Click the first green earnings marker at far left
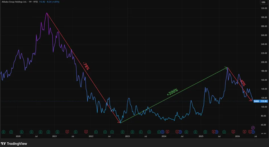The image size is (269, 147). pyautogui.click(x=3, y=132)
